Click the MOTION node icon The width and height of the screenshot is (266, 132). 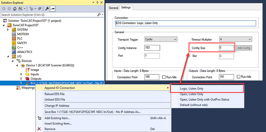coord(14,34)
